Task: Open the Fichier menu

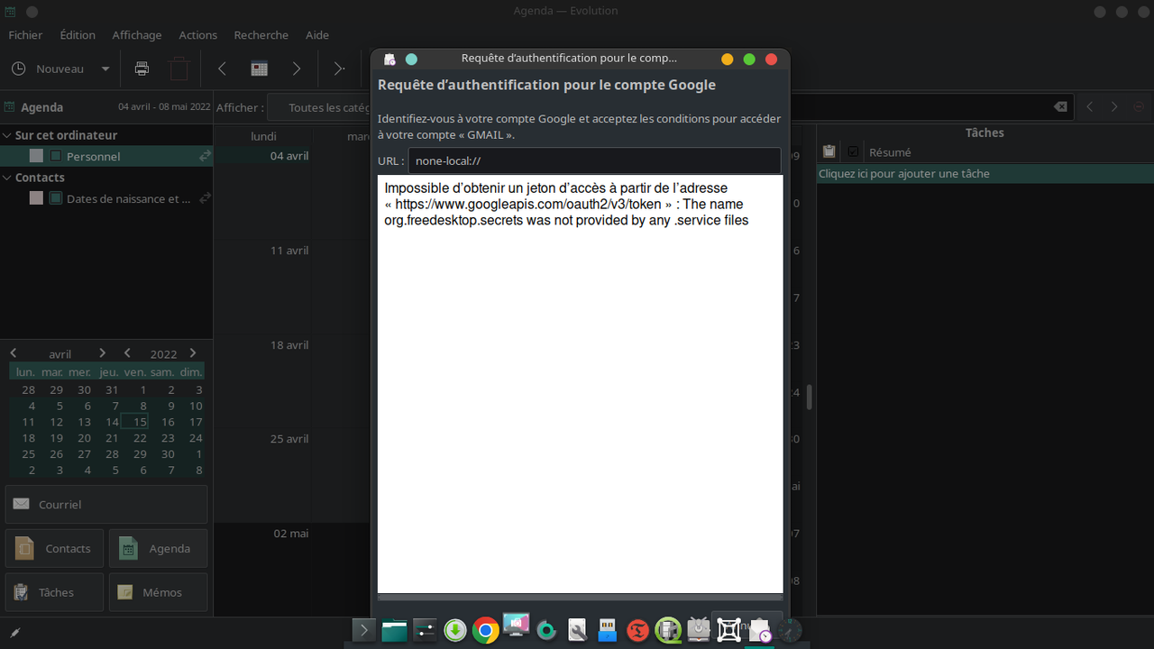Action: pyautogui.click(x=25, y=34)
